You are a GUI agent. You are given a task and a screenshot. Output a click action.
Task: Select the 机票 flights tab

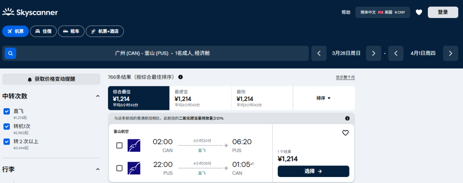click(15, 31)
